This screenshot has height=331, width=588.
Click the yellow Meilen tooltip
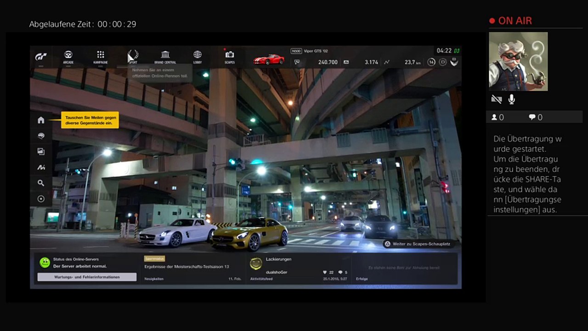coord(90,120)
